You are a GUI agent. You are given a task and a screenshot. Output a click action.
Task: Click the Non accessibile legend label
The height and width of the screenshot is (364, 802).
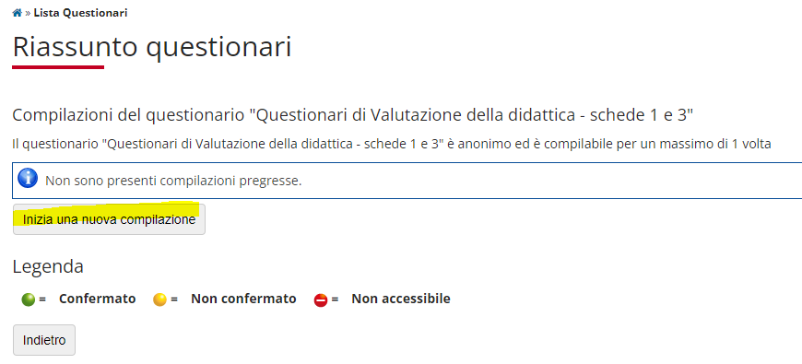coord(401,299)
